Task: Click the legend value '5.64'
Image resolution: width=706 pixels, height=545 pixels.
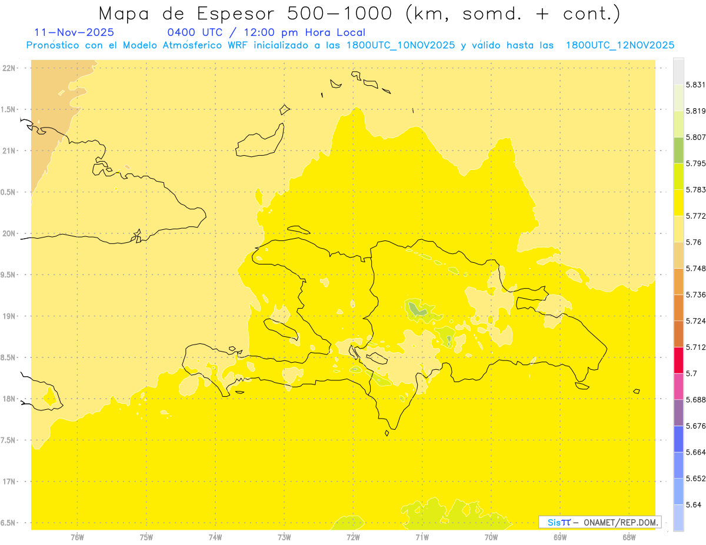Action: click(x=694, y=504)
